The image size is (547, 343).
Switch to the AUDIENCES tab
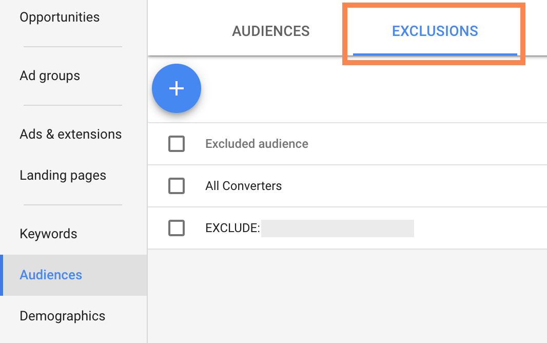coord(270,31)
